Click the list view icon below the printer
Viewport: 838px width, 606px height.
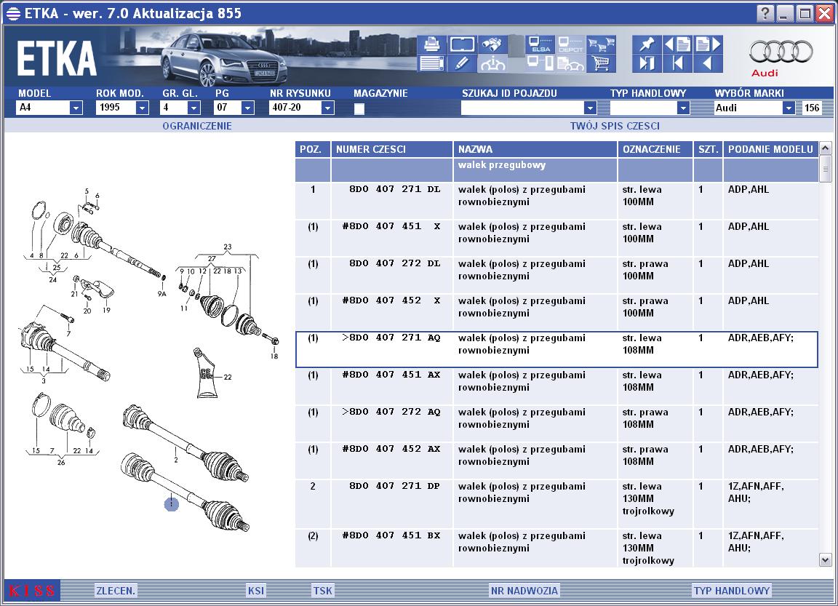431,63
